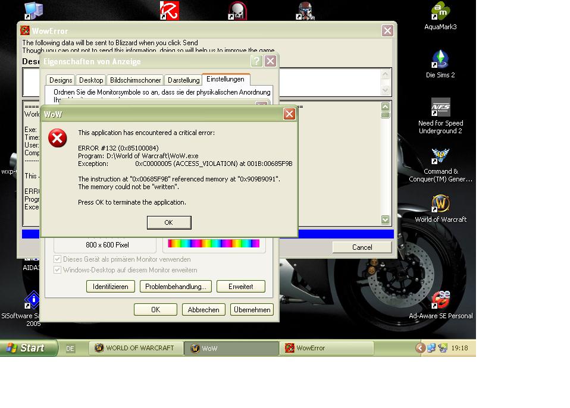Screen dimensions: 570x408
Task: Click the Identifizieren button
Action: coord(111,286)
